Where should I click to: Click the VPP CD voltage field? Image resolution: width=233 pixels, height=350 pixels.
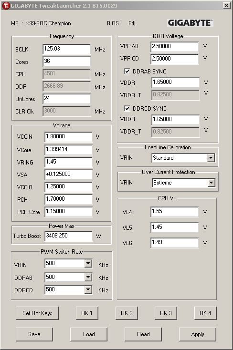174,59
